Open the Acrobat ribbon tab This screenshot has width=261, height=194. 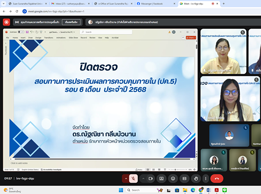[115, 38]
